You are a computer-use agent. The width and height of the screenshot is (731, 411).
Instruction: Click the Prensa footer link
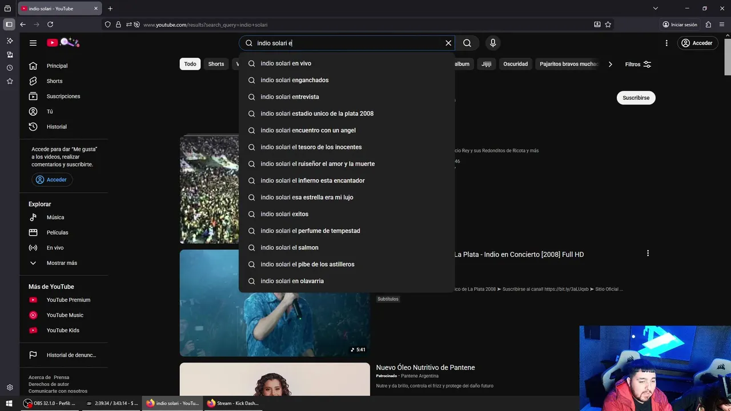(62, 377)
